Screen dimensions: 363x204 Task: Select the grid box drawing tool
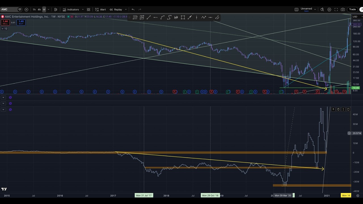click(142, 18)
